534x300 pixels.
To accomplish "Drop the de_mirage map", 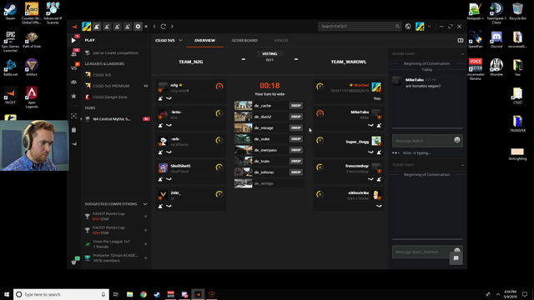I will 295,127.
